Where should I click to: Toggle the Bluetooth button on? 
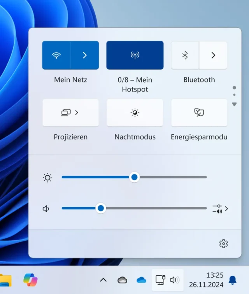[x=185, y=55]
